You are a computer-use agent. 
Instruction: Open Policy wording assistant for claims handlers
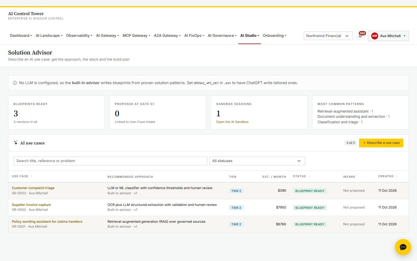pyautogui.click(x=47, y=222)
